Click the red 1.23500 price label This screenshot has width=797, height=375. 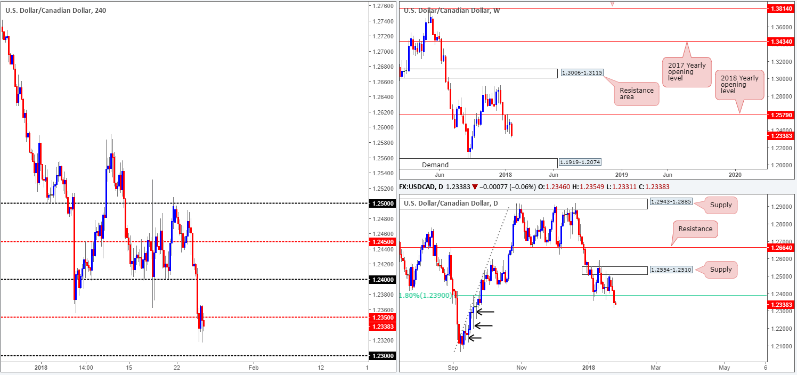382,317
